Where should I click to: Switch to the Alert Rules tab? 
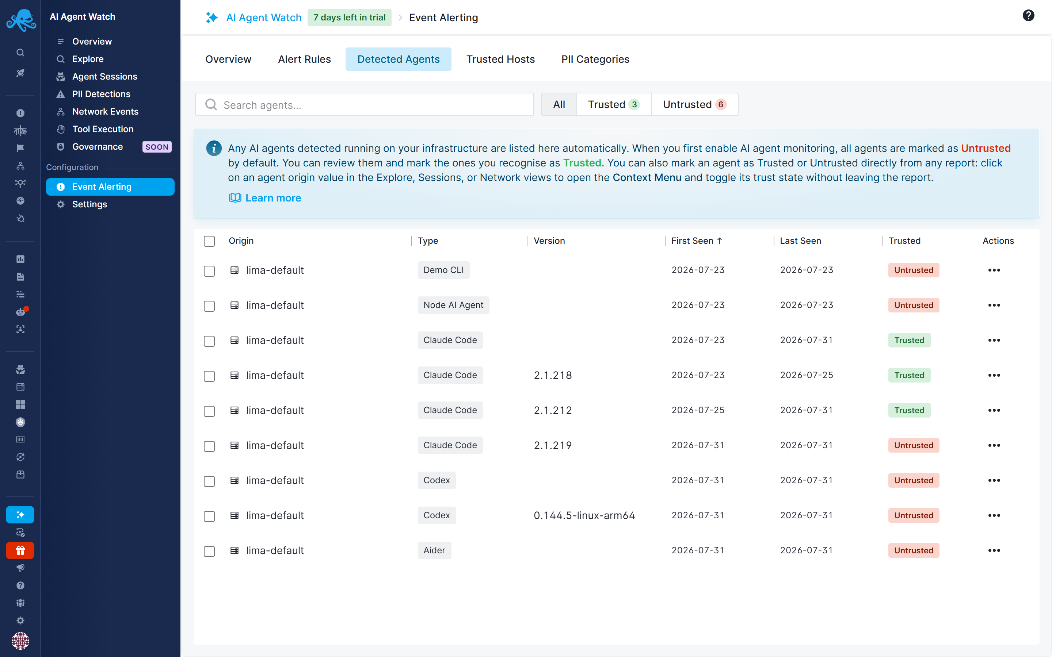pos(304,59)
